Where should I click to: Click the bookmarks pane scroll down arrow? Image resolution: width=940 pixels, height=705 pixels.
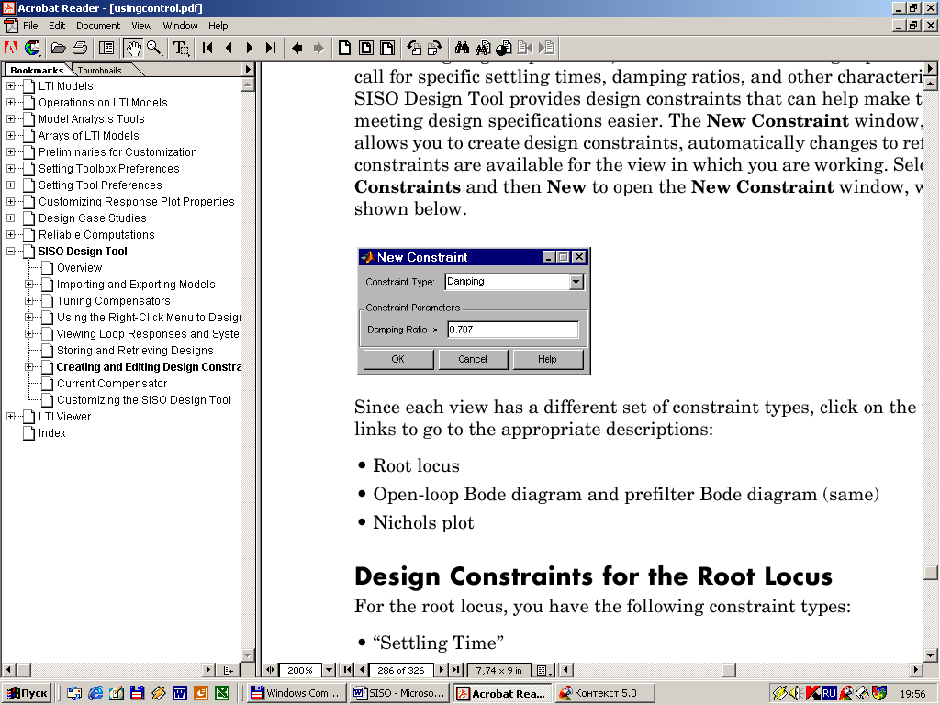248,655
